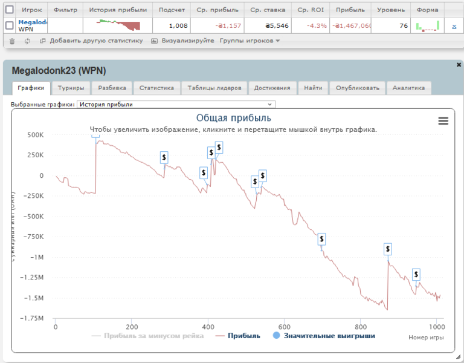Click the trash delete icon below the table
This screenshot has width=464, height=363.
(x=12, y=41)
